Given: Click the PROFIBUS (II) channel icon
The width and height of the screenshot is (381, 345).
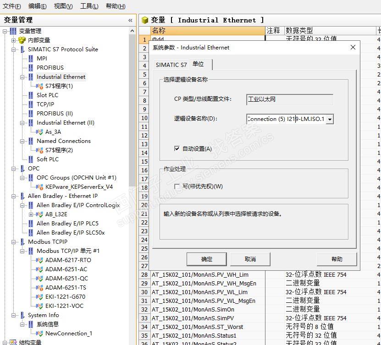Looking at the screenshot, I should 31,114.
